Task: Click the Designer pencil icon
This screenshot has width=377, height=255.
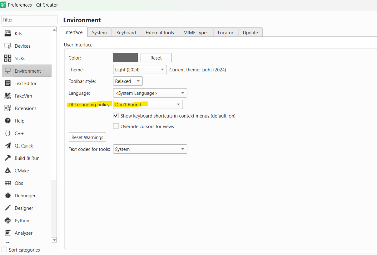Action: (8, 208)
